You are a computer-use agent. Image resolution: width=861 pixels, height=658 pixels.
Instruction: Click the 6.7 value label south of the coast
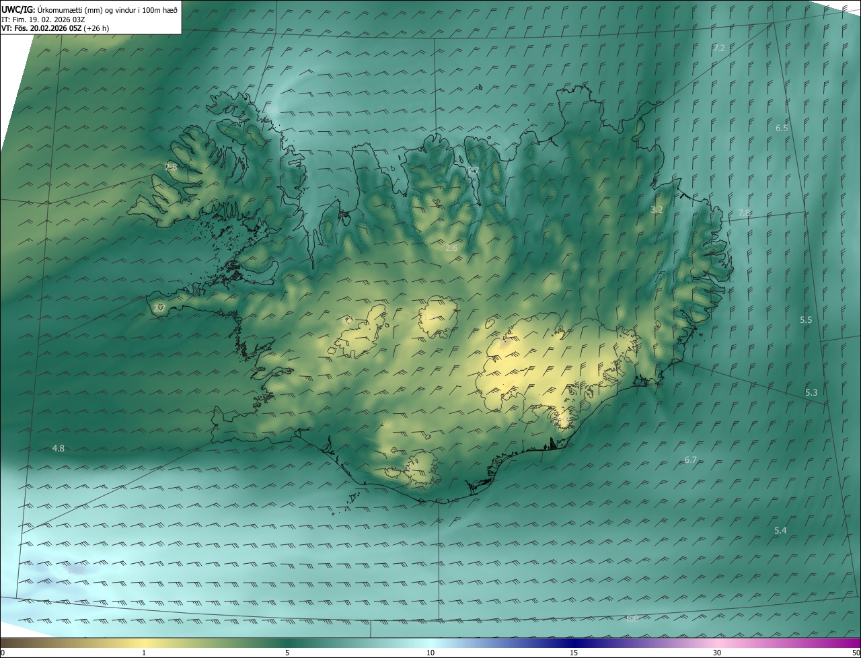[x=691, y=460]
